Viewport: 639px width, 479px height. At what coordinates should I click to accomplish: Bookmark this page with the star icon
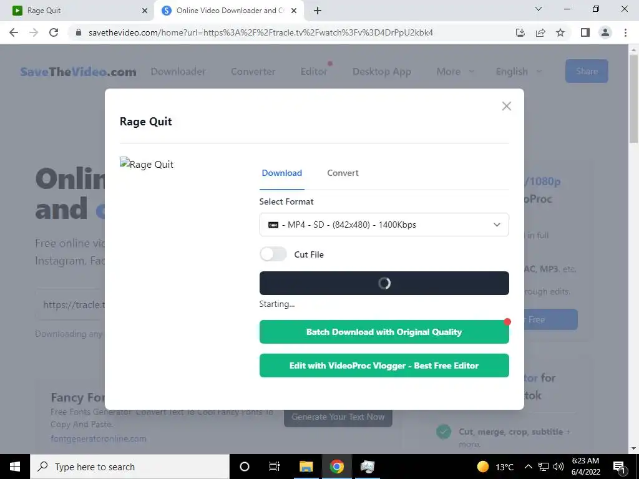(560, 32)
